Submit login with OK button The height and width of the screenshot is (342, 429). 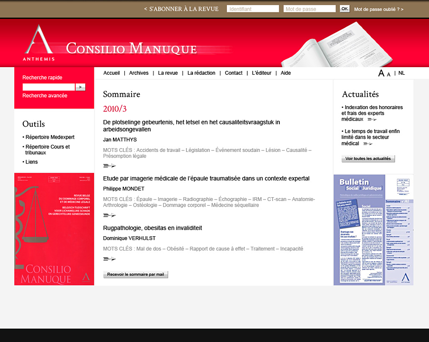pyautogui.click(x=345, y=9)
